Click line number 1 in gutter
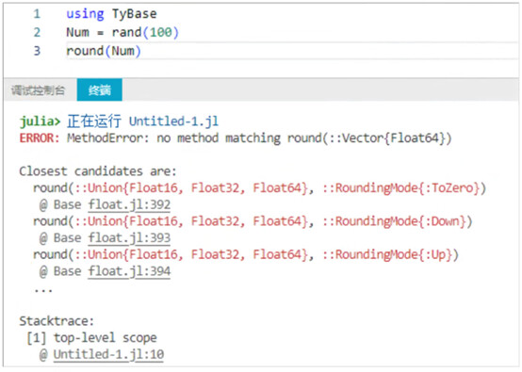 [x=37, y=14]
